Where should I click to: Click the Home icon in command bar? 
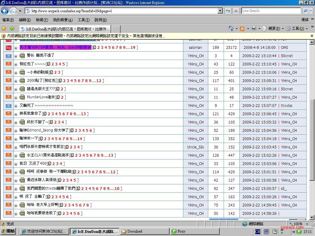pyautogui.click(x=231, y=29)
